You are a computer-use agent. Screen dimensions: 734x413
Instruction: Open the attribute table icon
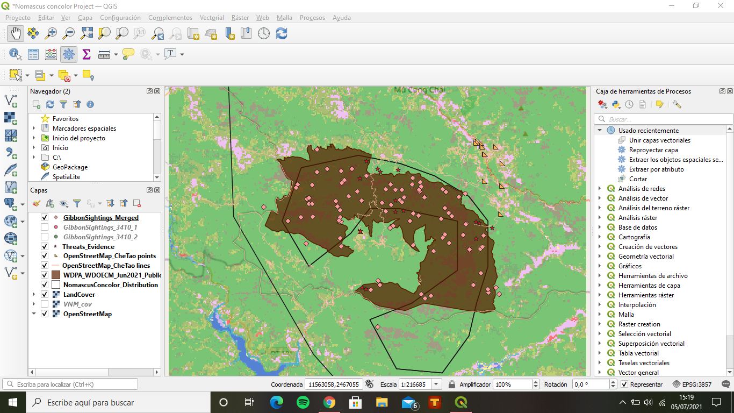coord(33,54)
